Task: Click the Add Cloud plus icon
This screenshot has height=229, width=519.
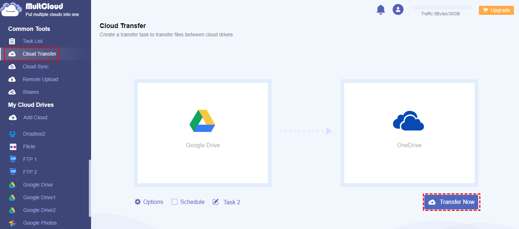Action: pyautogui.click(x=12, y=117)
